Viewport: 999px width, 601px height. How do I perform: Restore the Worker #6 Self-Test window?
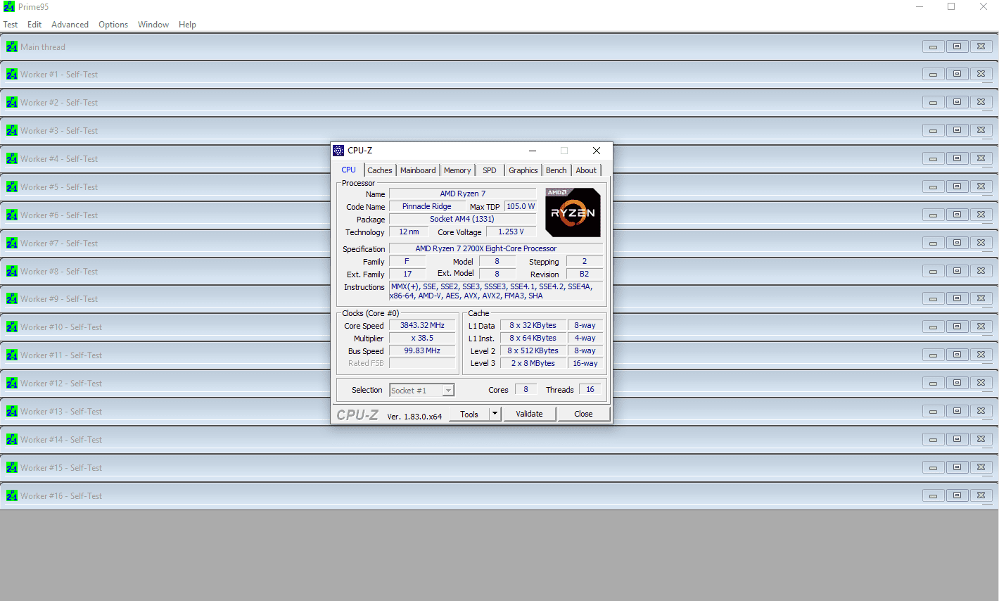(957, 215)
